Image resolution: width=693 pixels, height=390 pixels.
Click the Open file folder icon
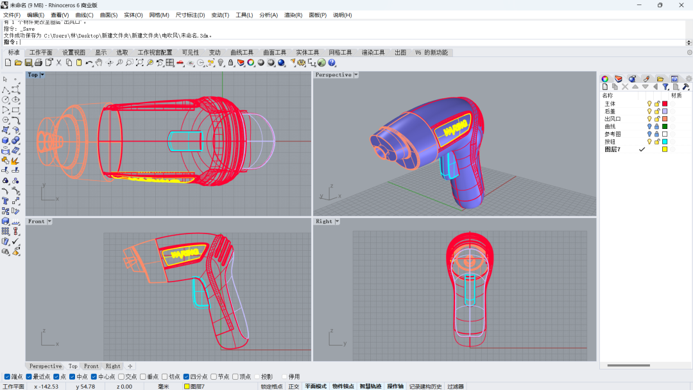click(18, 63)
